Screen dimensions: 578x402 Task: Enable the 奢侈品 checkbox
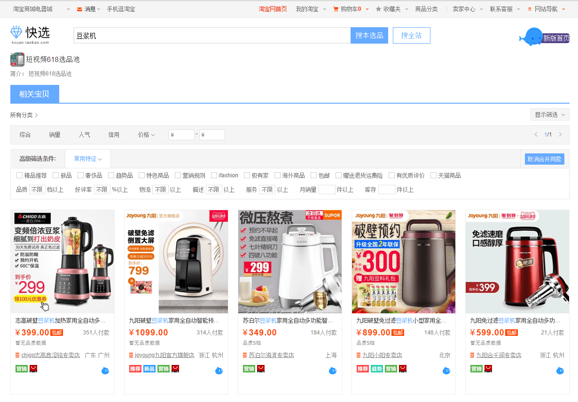[x=80, y=175]
